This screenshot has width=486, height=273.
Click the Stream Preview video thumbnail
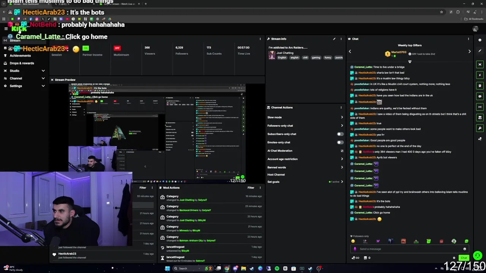(157, 133)
